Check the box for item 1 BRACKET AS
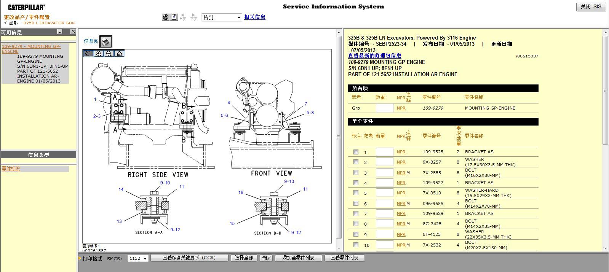The width and height of the screenshot is (609, 272). click(x=356, y=152)
